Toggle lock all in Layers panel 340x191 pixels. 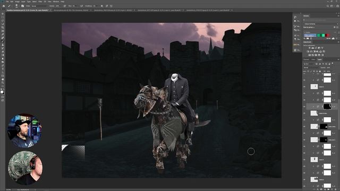point(320,71)
